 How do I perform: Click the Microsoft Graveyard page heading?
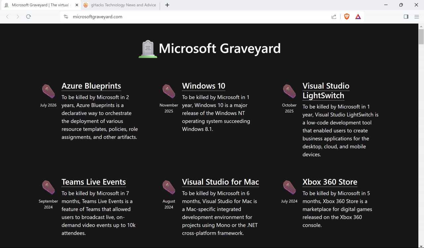[220, 48]
